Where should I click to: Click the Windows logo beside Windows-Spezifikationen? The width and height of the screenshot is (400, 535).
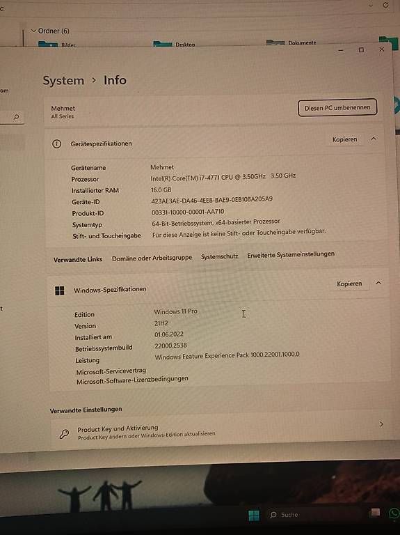pos(60,290)
